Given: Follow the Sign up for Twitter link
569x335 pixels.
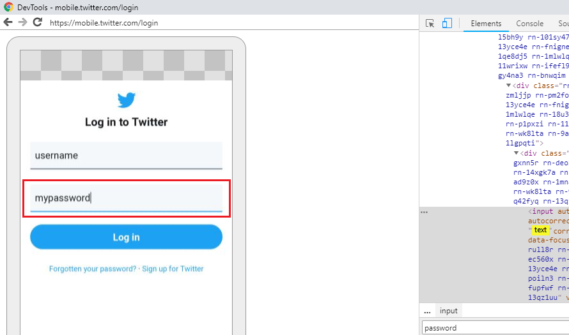Looking at the screenshot, I should coord(173,269).
